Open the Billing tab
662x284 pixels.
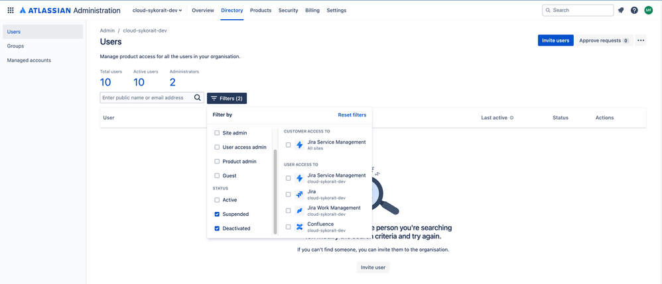[x=312, y=10]
